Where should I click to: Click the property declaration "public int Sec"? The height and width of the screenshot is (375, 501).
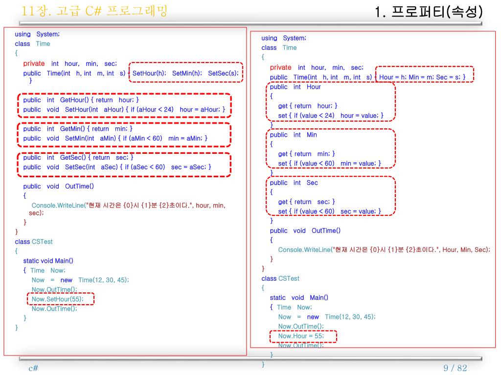click(294, 183)
